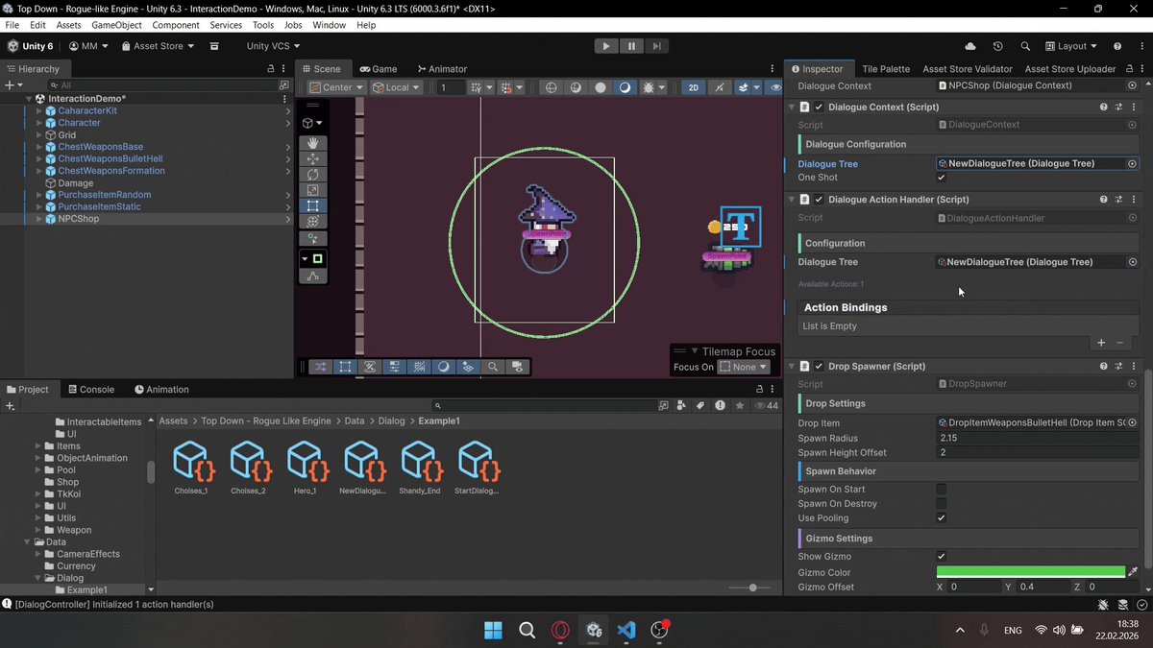The width and height of the screenshot is (1153, 648).
Task: Open the Window menu
Action: pyautogui.click(x=330, y=25)
